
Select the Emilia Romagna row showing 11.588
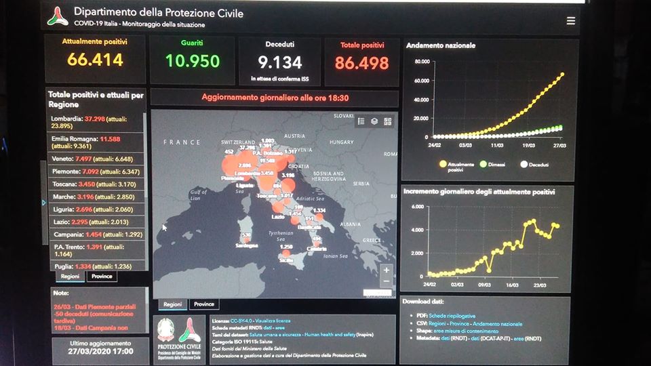(x=96, y=142)
